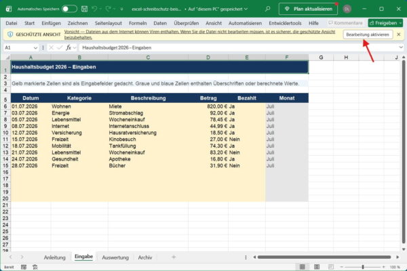Viewport: 407px width, 271px height.
Task: Click the zoom slider handle
Action: 363,267
